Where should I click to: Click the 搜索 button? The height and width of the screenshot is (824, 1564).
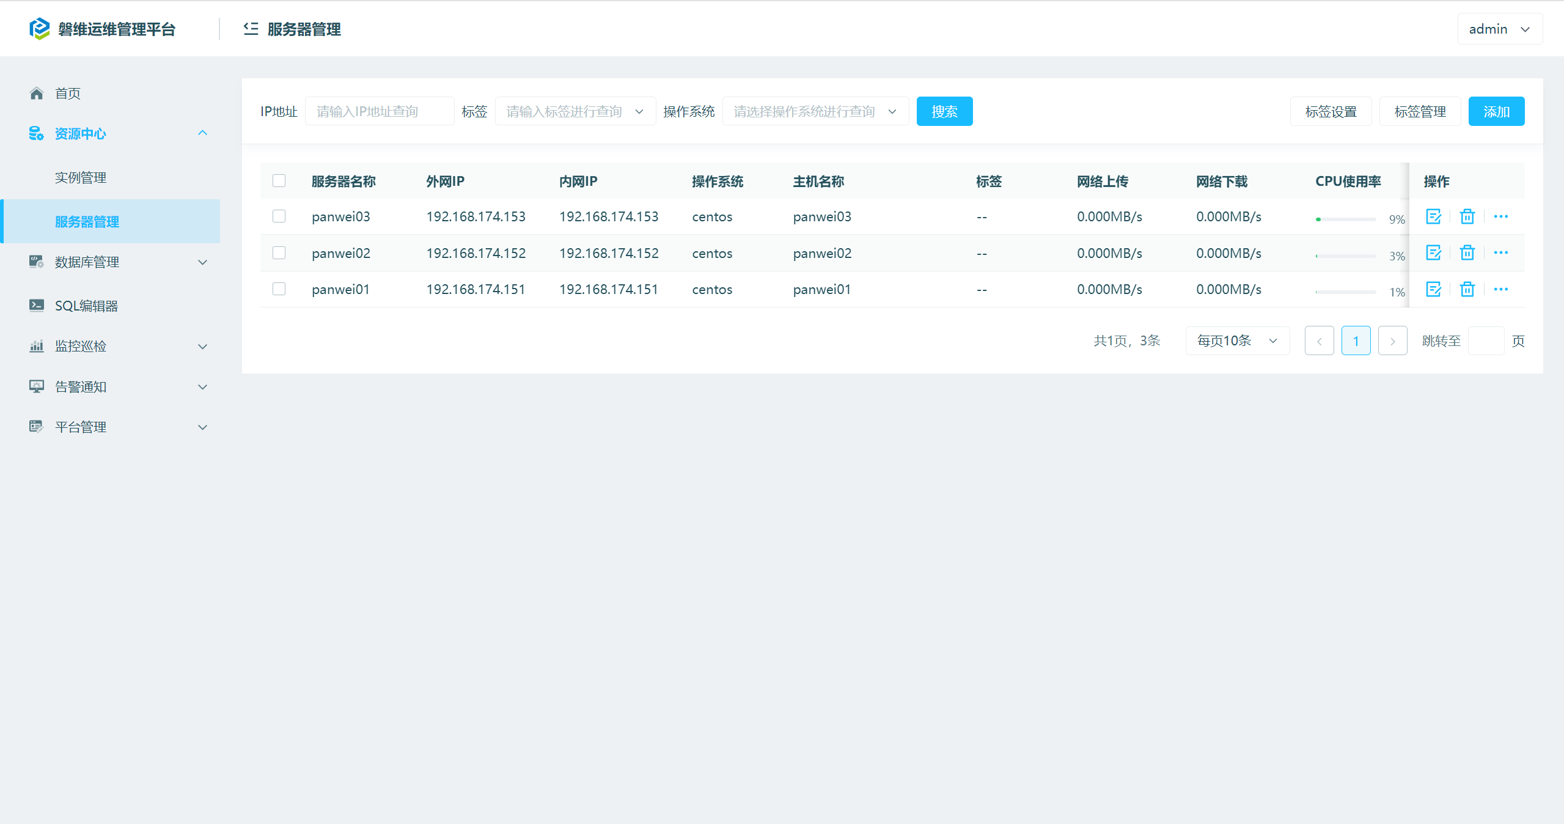pos(944,111)
